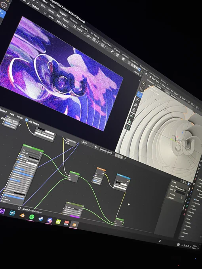Click the transform pivot point icon in top header
This screenshot has width=202, height=269.
tap(88, 36)
